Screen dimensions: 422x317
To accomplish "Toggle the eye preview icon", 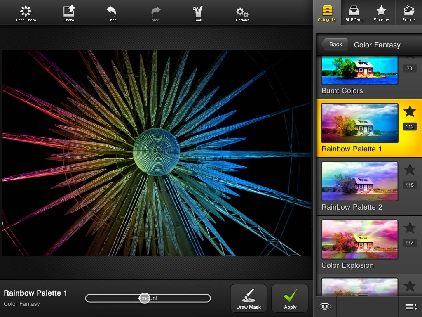I will click(x=324, y=307).
